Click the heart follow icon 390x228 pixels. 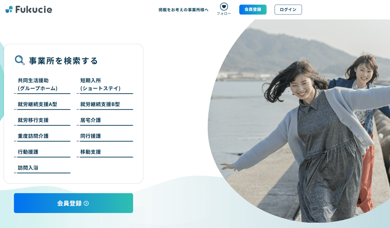224,7
